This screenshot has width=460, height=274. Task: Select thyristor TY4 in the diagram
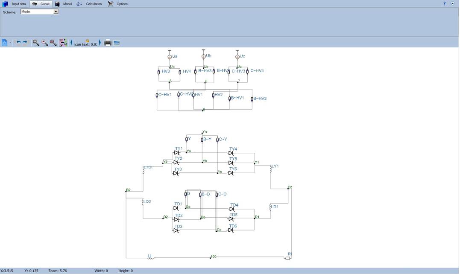tap(231, 153)
